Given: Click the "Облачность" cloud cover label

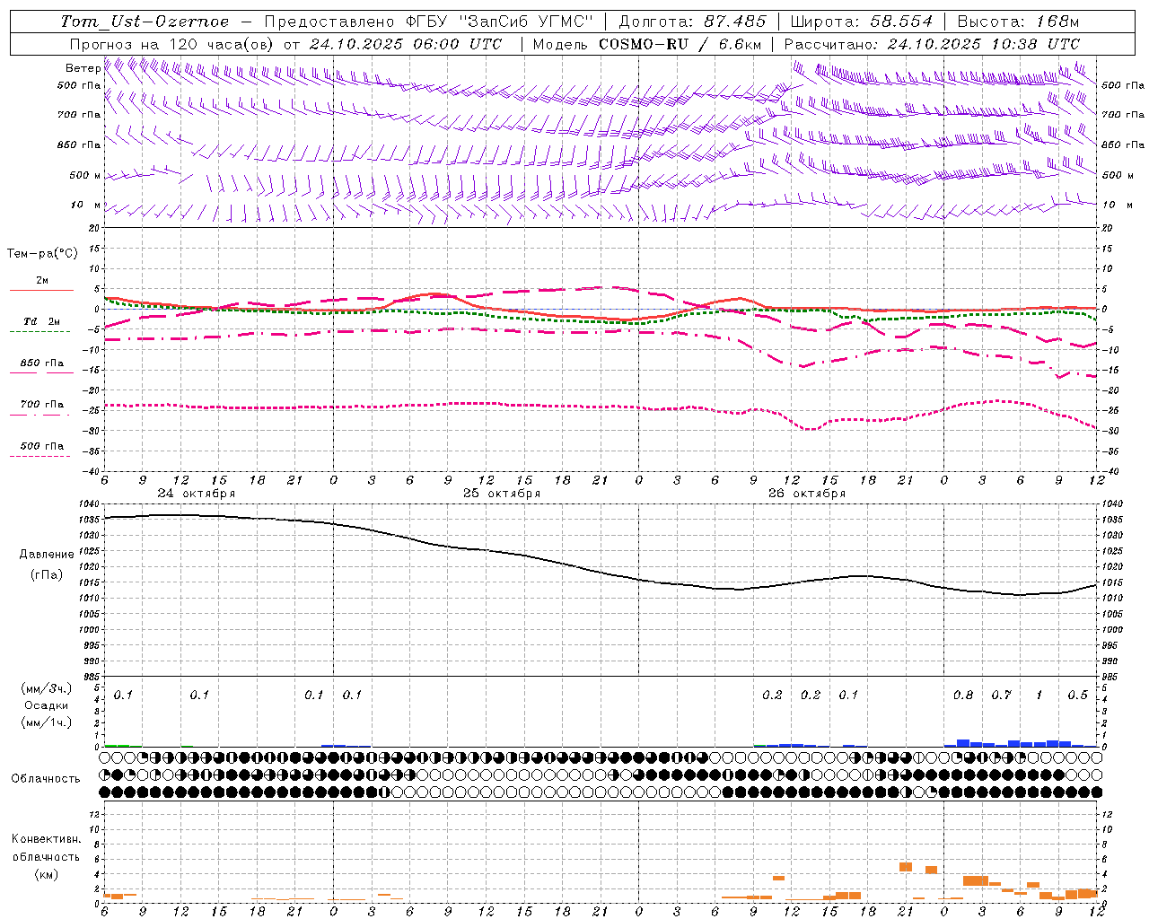Looking at the screenshot, I should click(x=46, y=779).
